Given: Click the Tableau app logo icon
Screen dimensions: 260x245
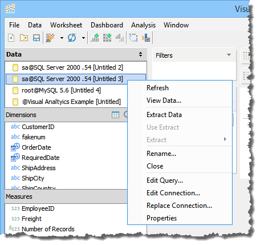Looking at the screenshot, I should coord(10,9).
